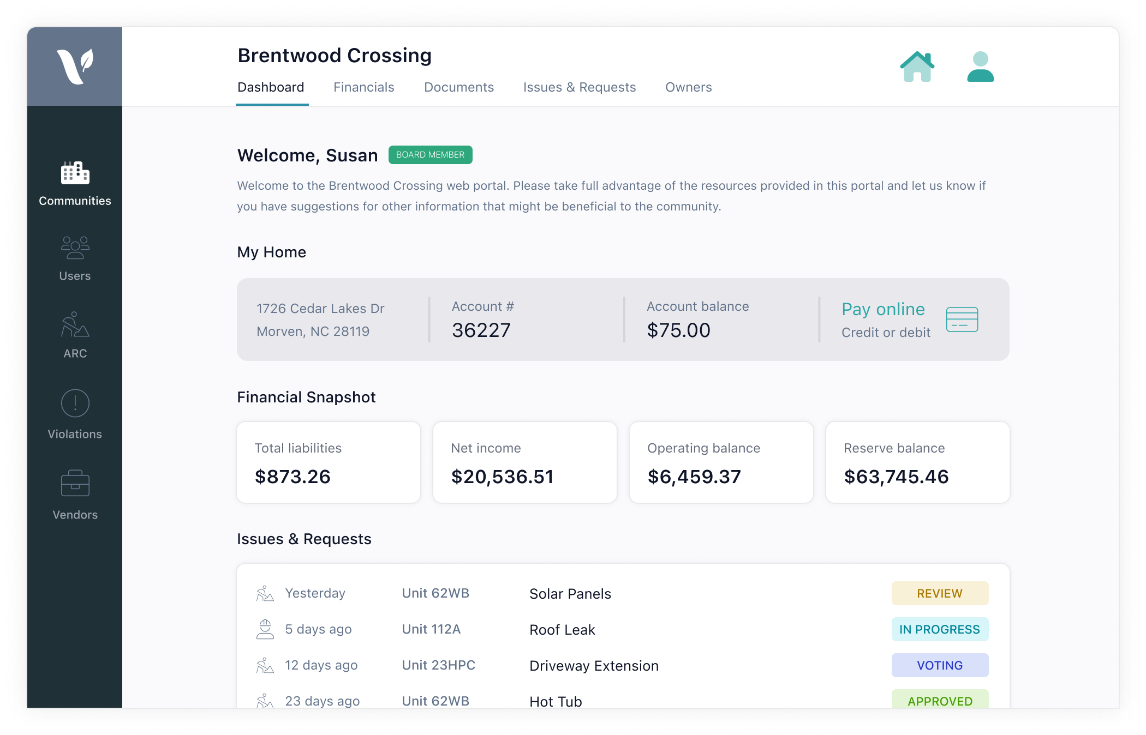Screen dimensions: 1146x735
Task: Click the green house icon in header
Action: (x=917, y=67)
